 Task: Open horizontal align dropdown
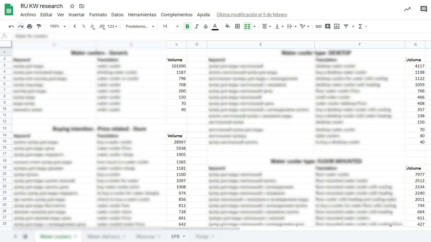[x=267, y=26]
